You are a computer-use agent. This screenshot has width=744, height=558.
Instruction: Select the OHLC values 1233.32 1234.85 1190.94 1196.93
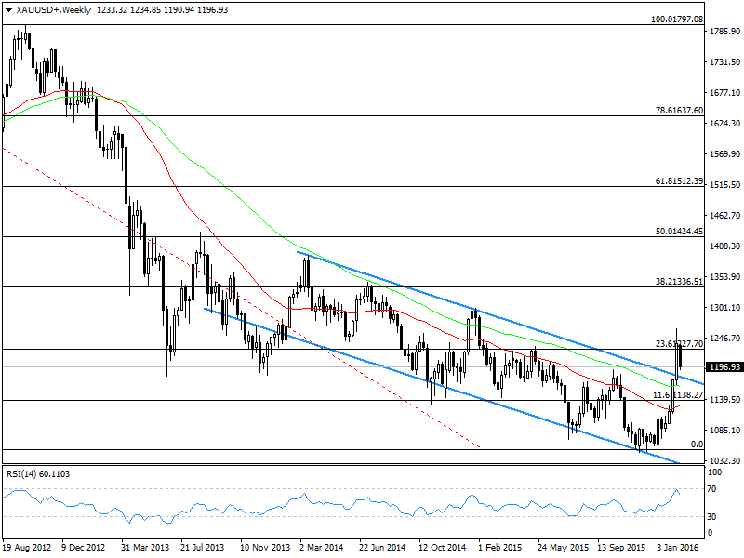point(162,10)
